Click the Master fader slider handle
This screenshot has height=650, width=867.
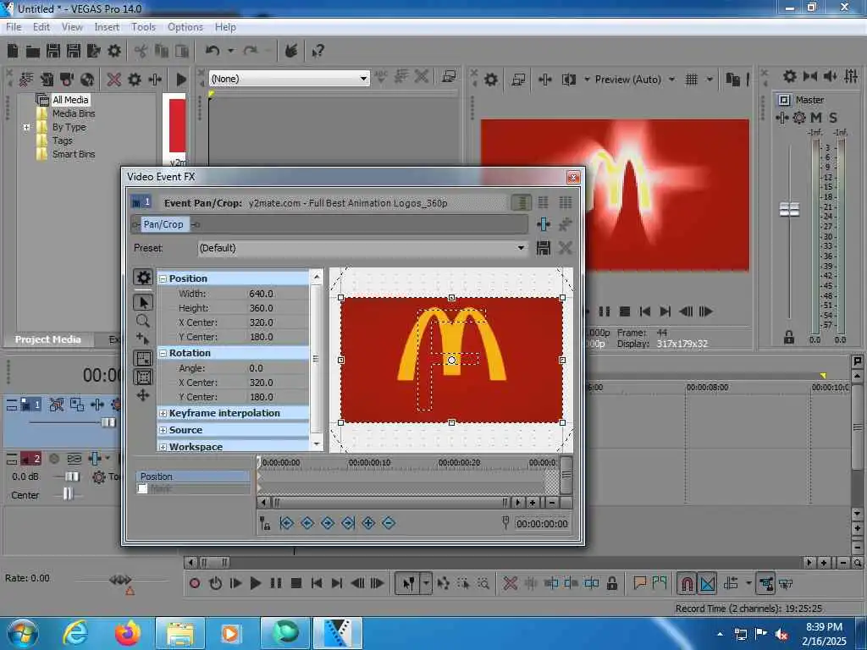pos(790,210)
